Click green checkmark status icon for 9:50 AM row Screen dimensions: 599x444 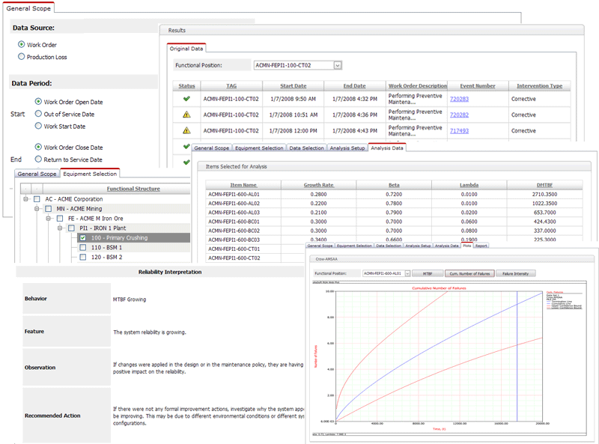(186, 99)
